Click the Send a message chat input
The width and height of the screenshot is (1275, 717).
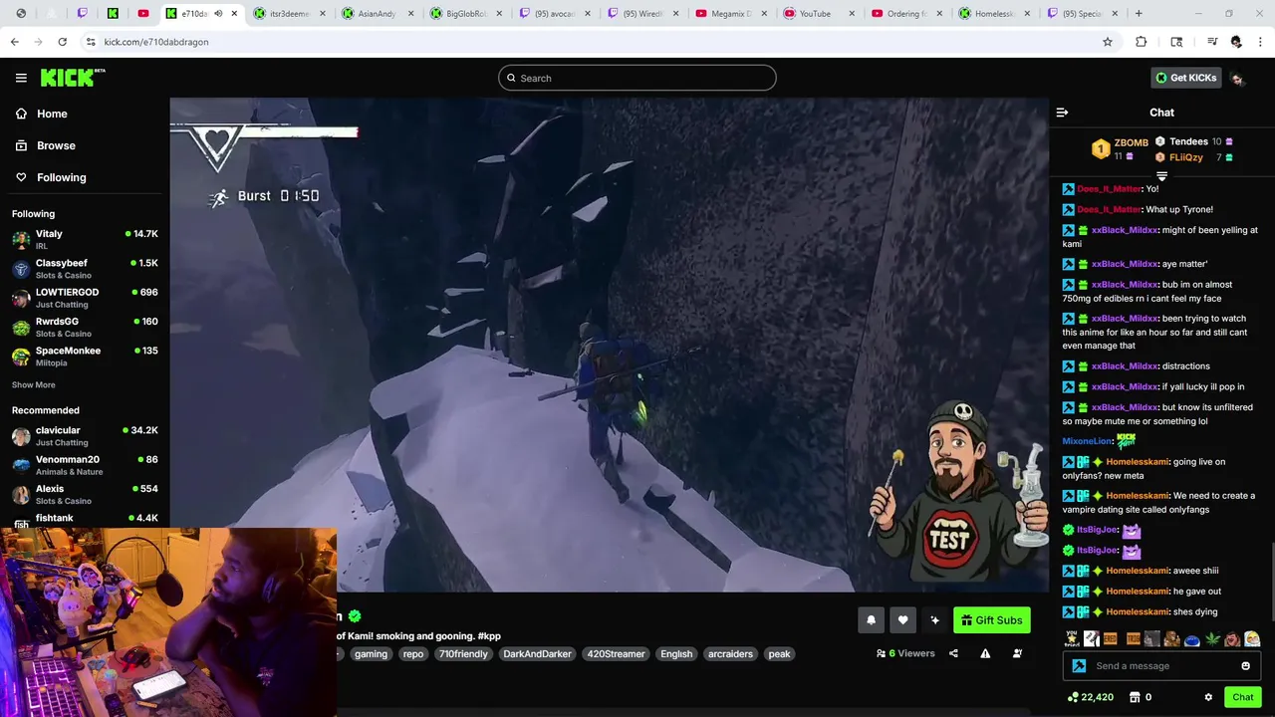click(x=1161, y=666)
